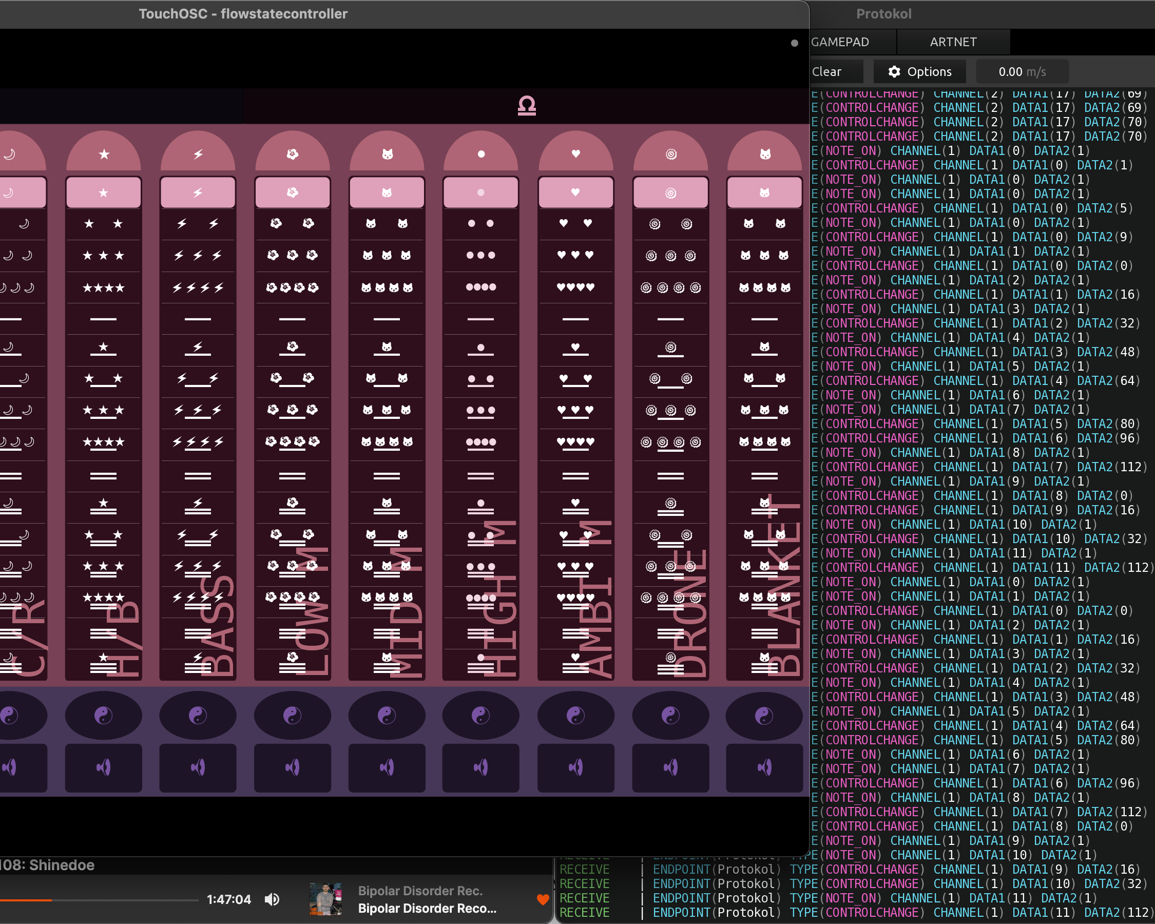Click the heart icon above the AMBI M column
Viewport: 1155px width, 924px height.
pos(575,153)
